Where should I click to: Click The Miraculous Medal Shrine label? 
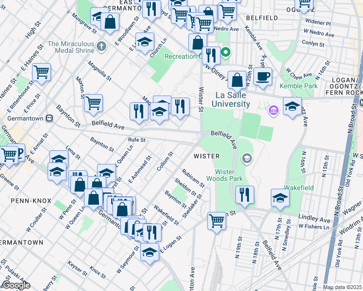pos(71,47)
